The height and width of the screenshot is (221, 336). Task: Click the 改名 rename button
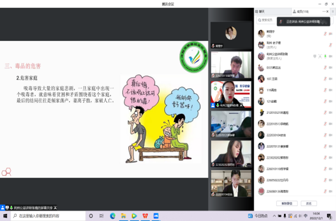pyautogui.click(x=308, y=203)
